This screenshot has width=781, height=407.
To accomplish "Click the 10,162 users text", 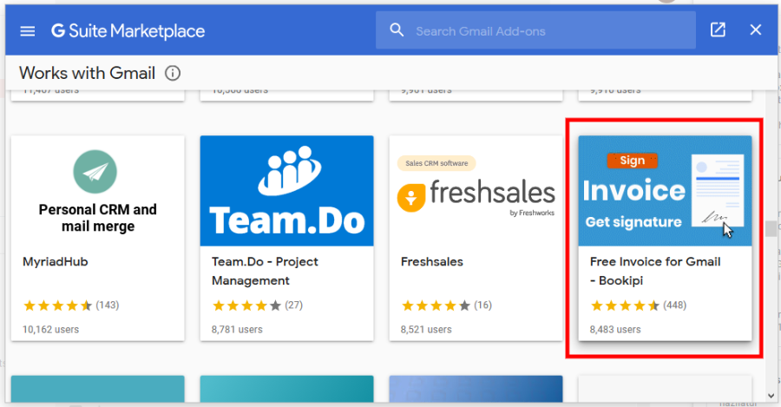I will [x=51, y=329].
